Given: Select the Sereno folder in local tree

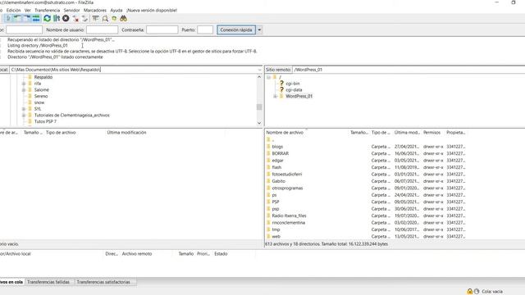Looking at the screenshot, I should 41,97.
